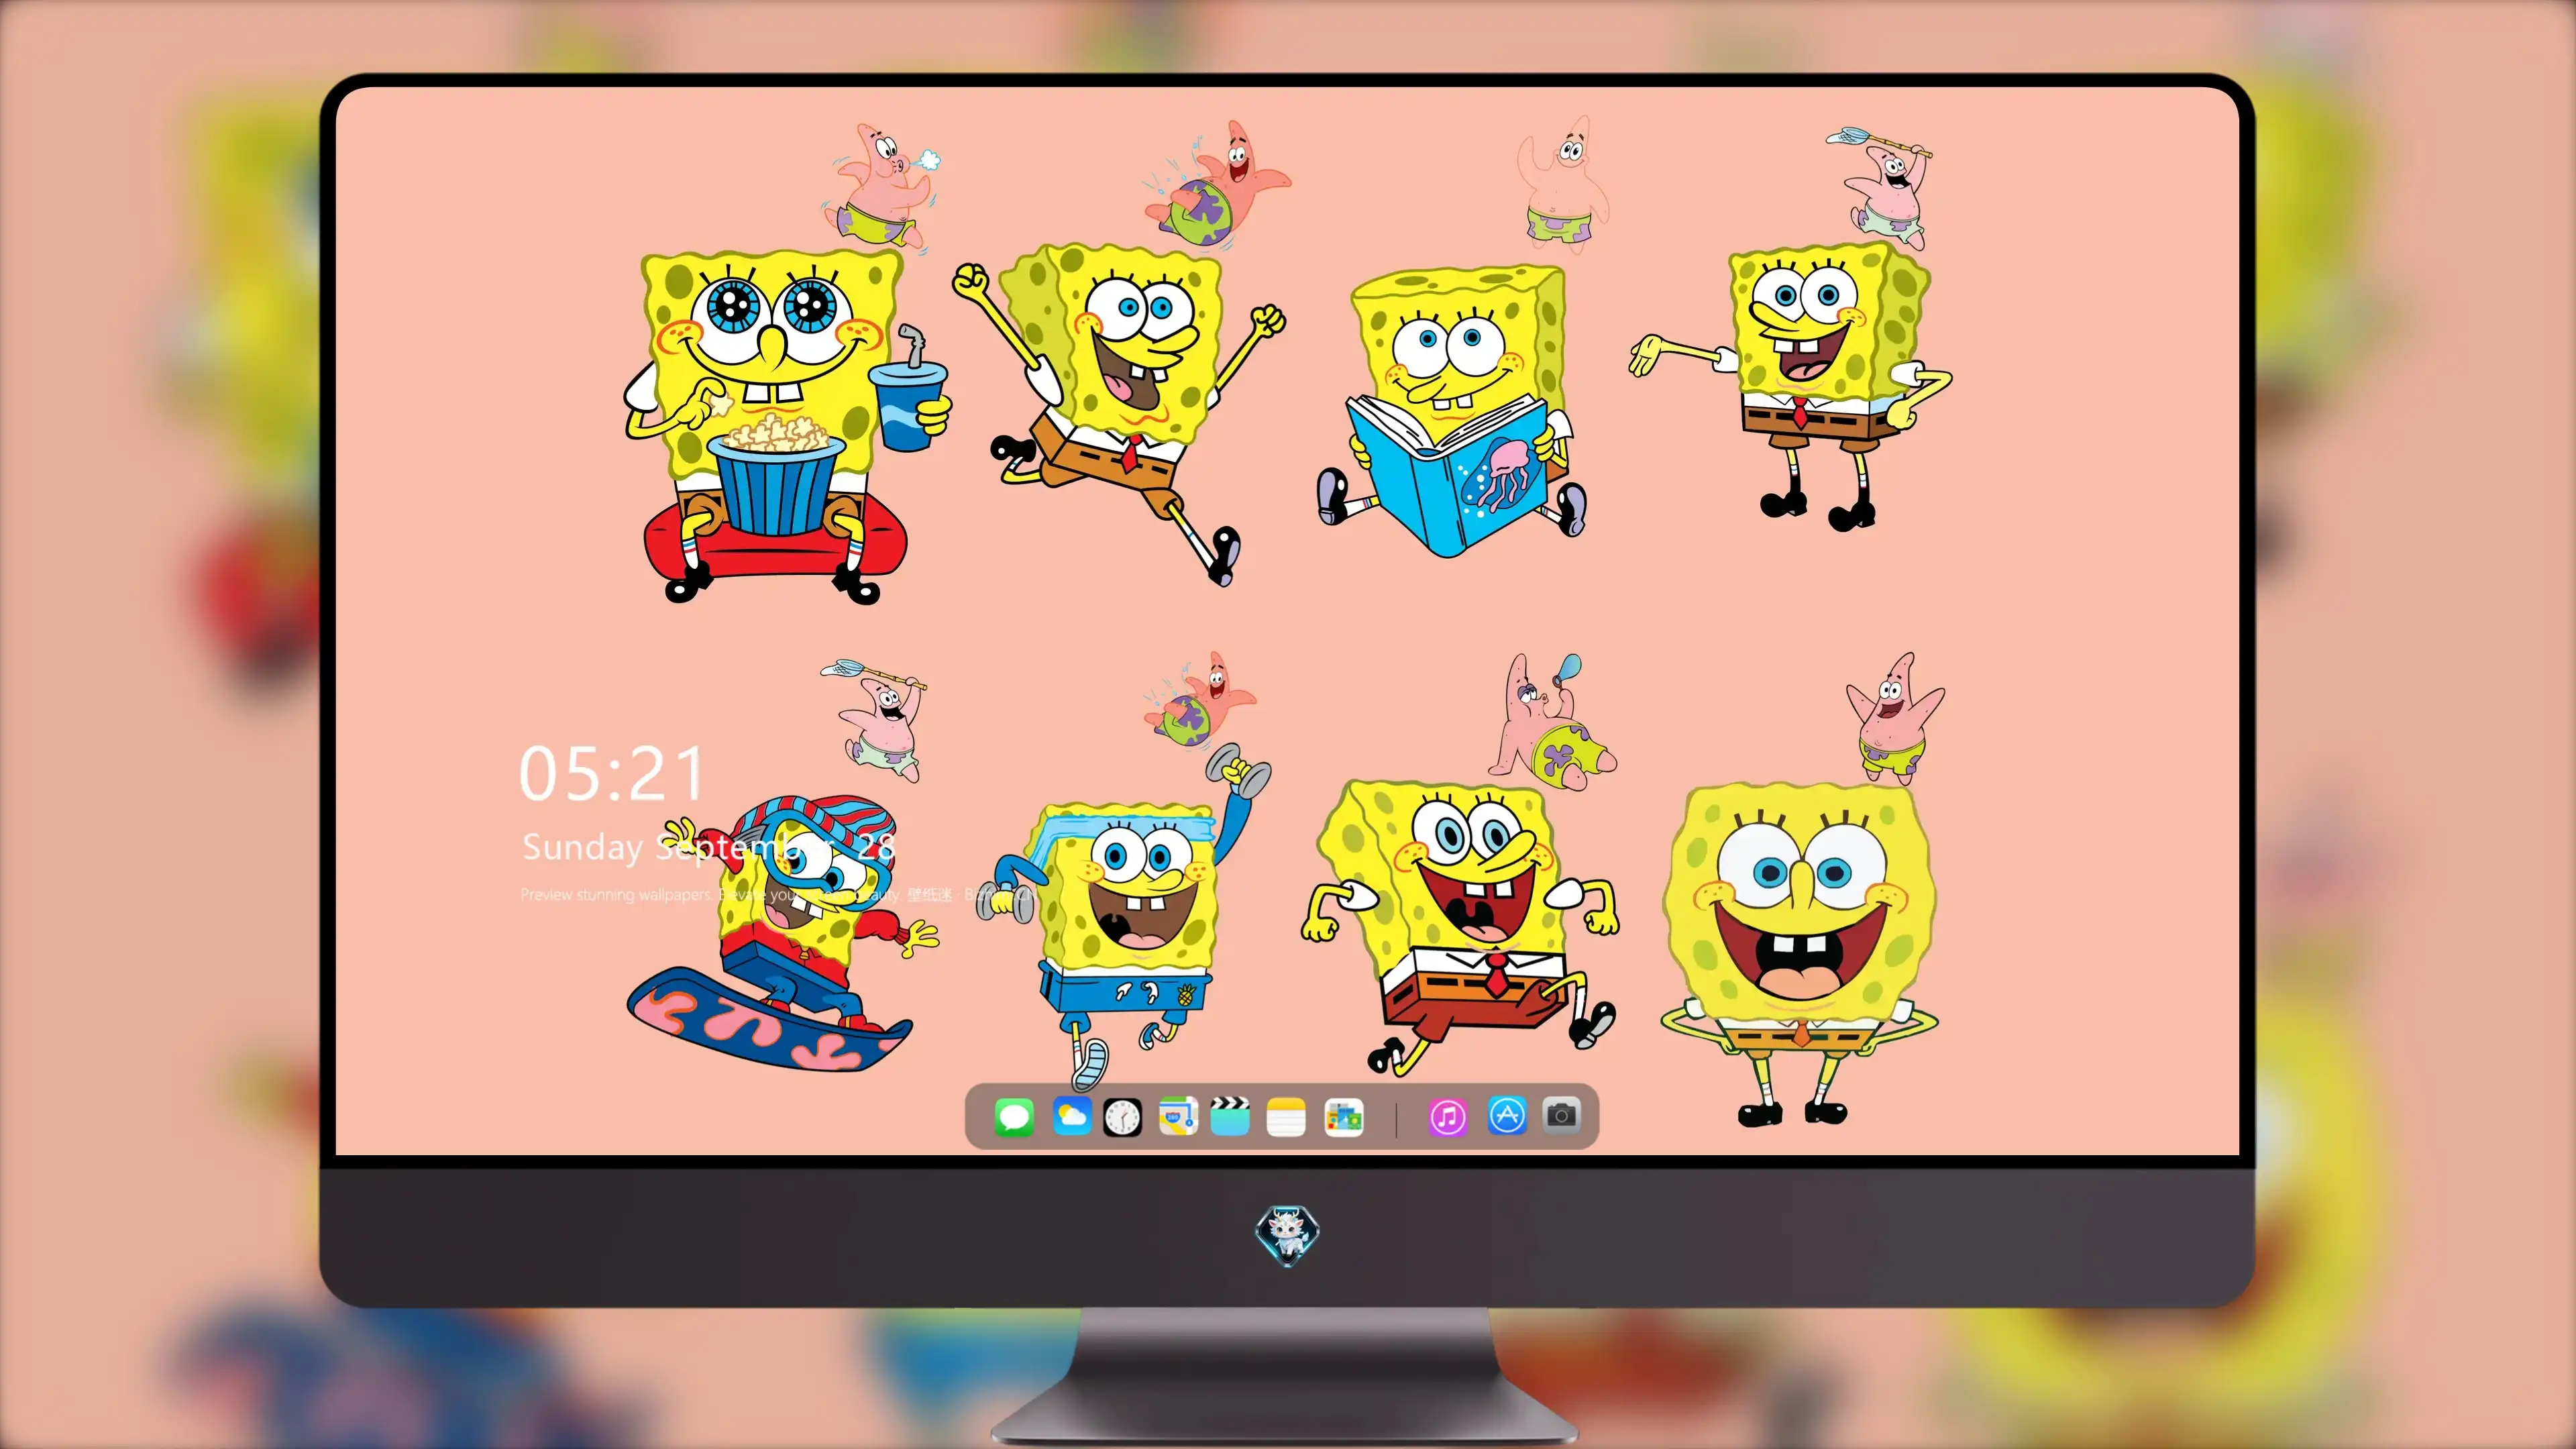
Task: Click the Sunday September date text
Action: pos(708,848)
